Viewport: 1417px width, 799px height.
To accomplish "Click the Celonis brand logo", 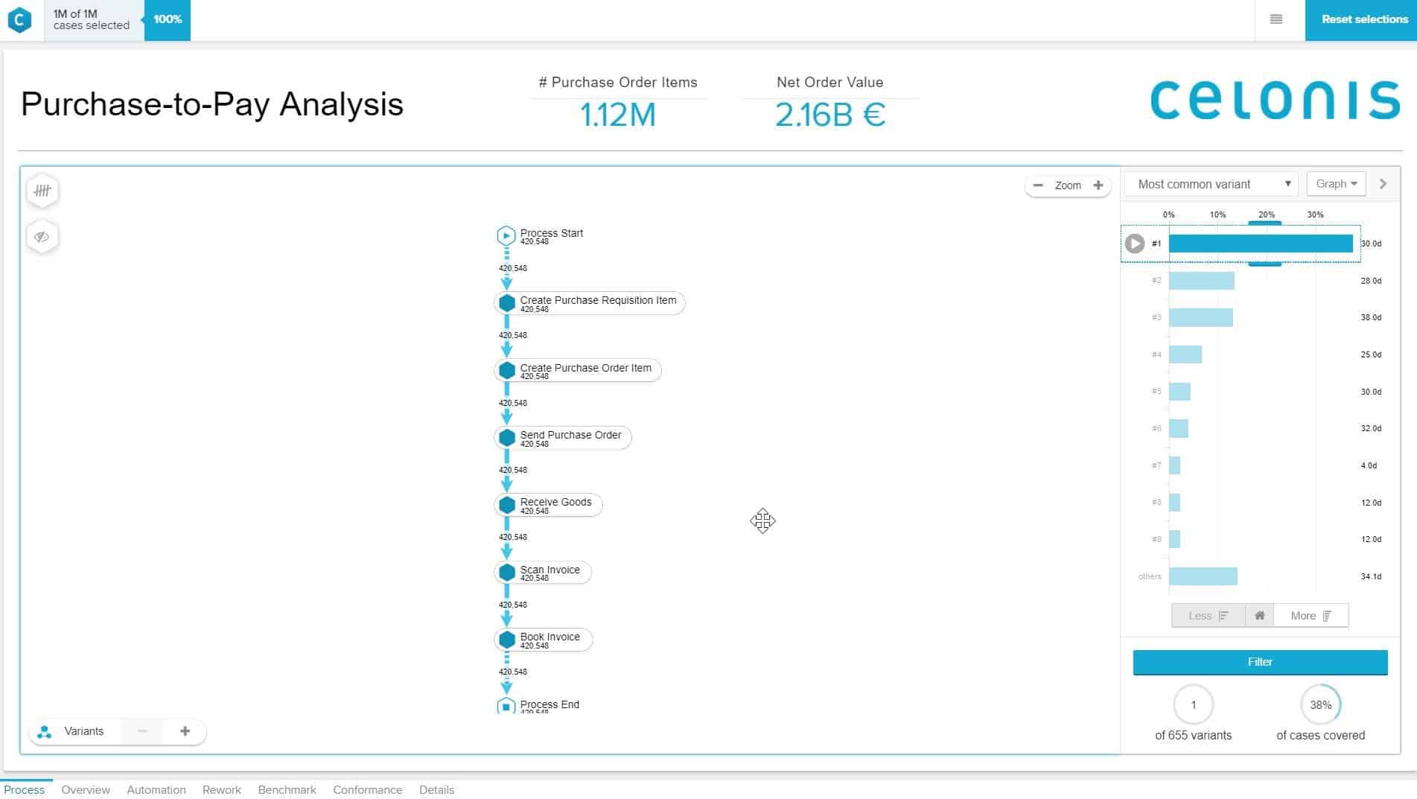I will click(1275, 100).
